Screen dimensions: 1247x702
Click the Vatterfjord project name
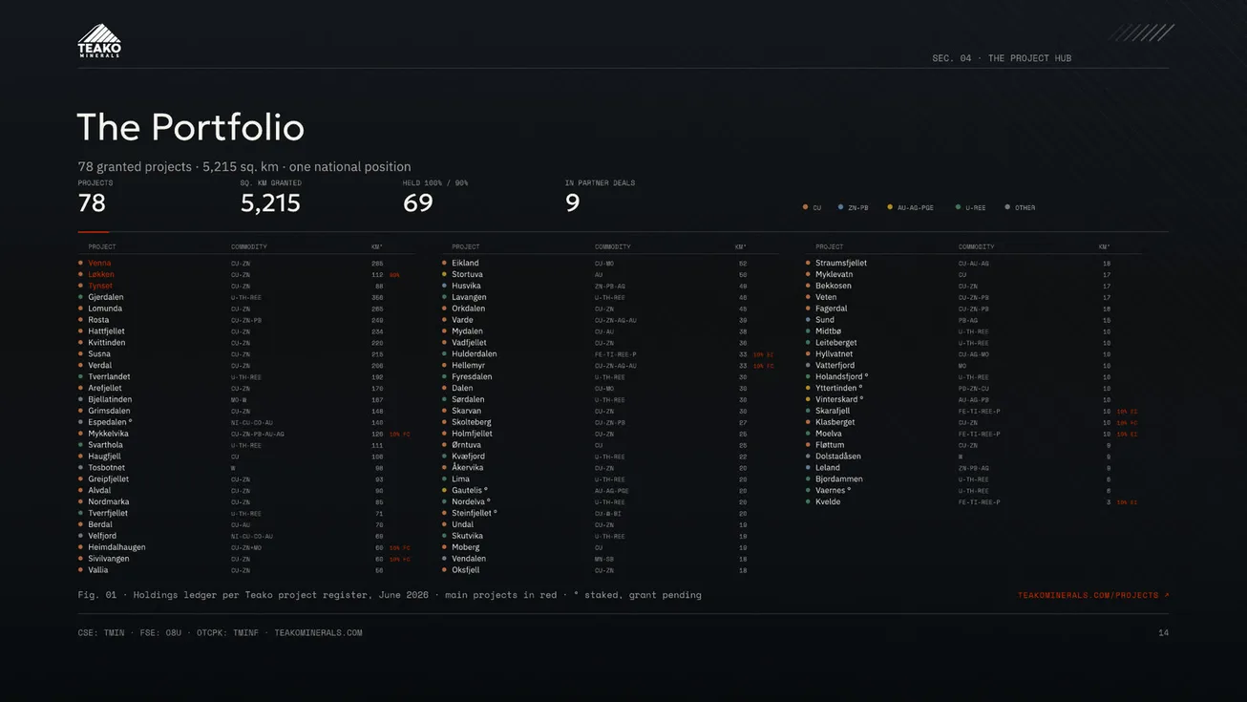point(835,366)
